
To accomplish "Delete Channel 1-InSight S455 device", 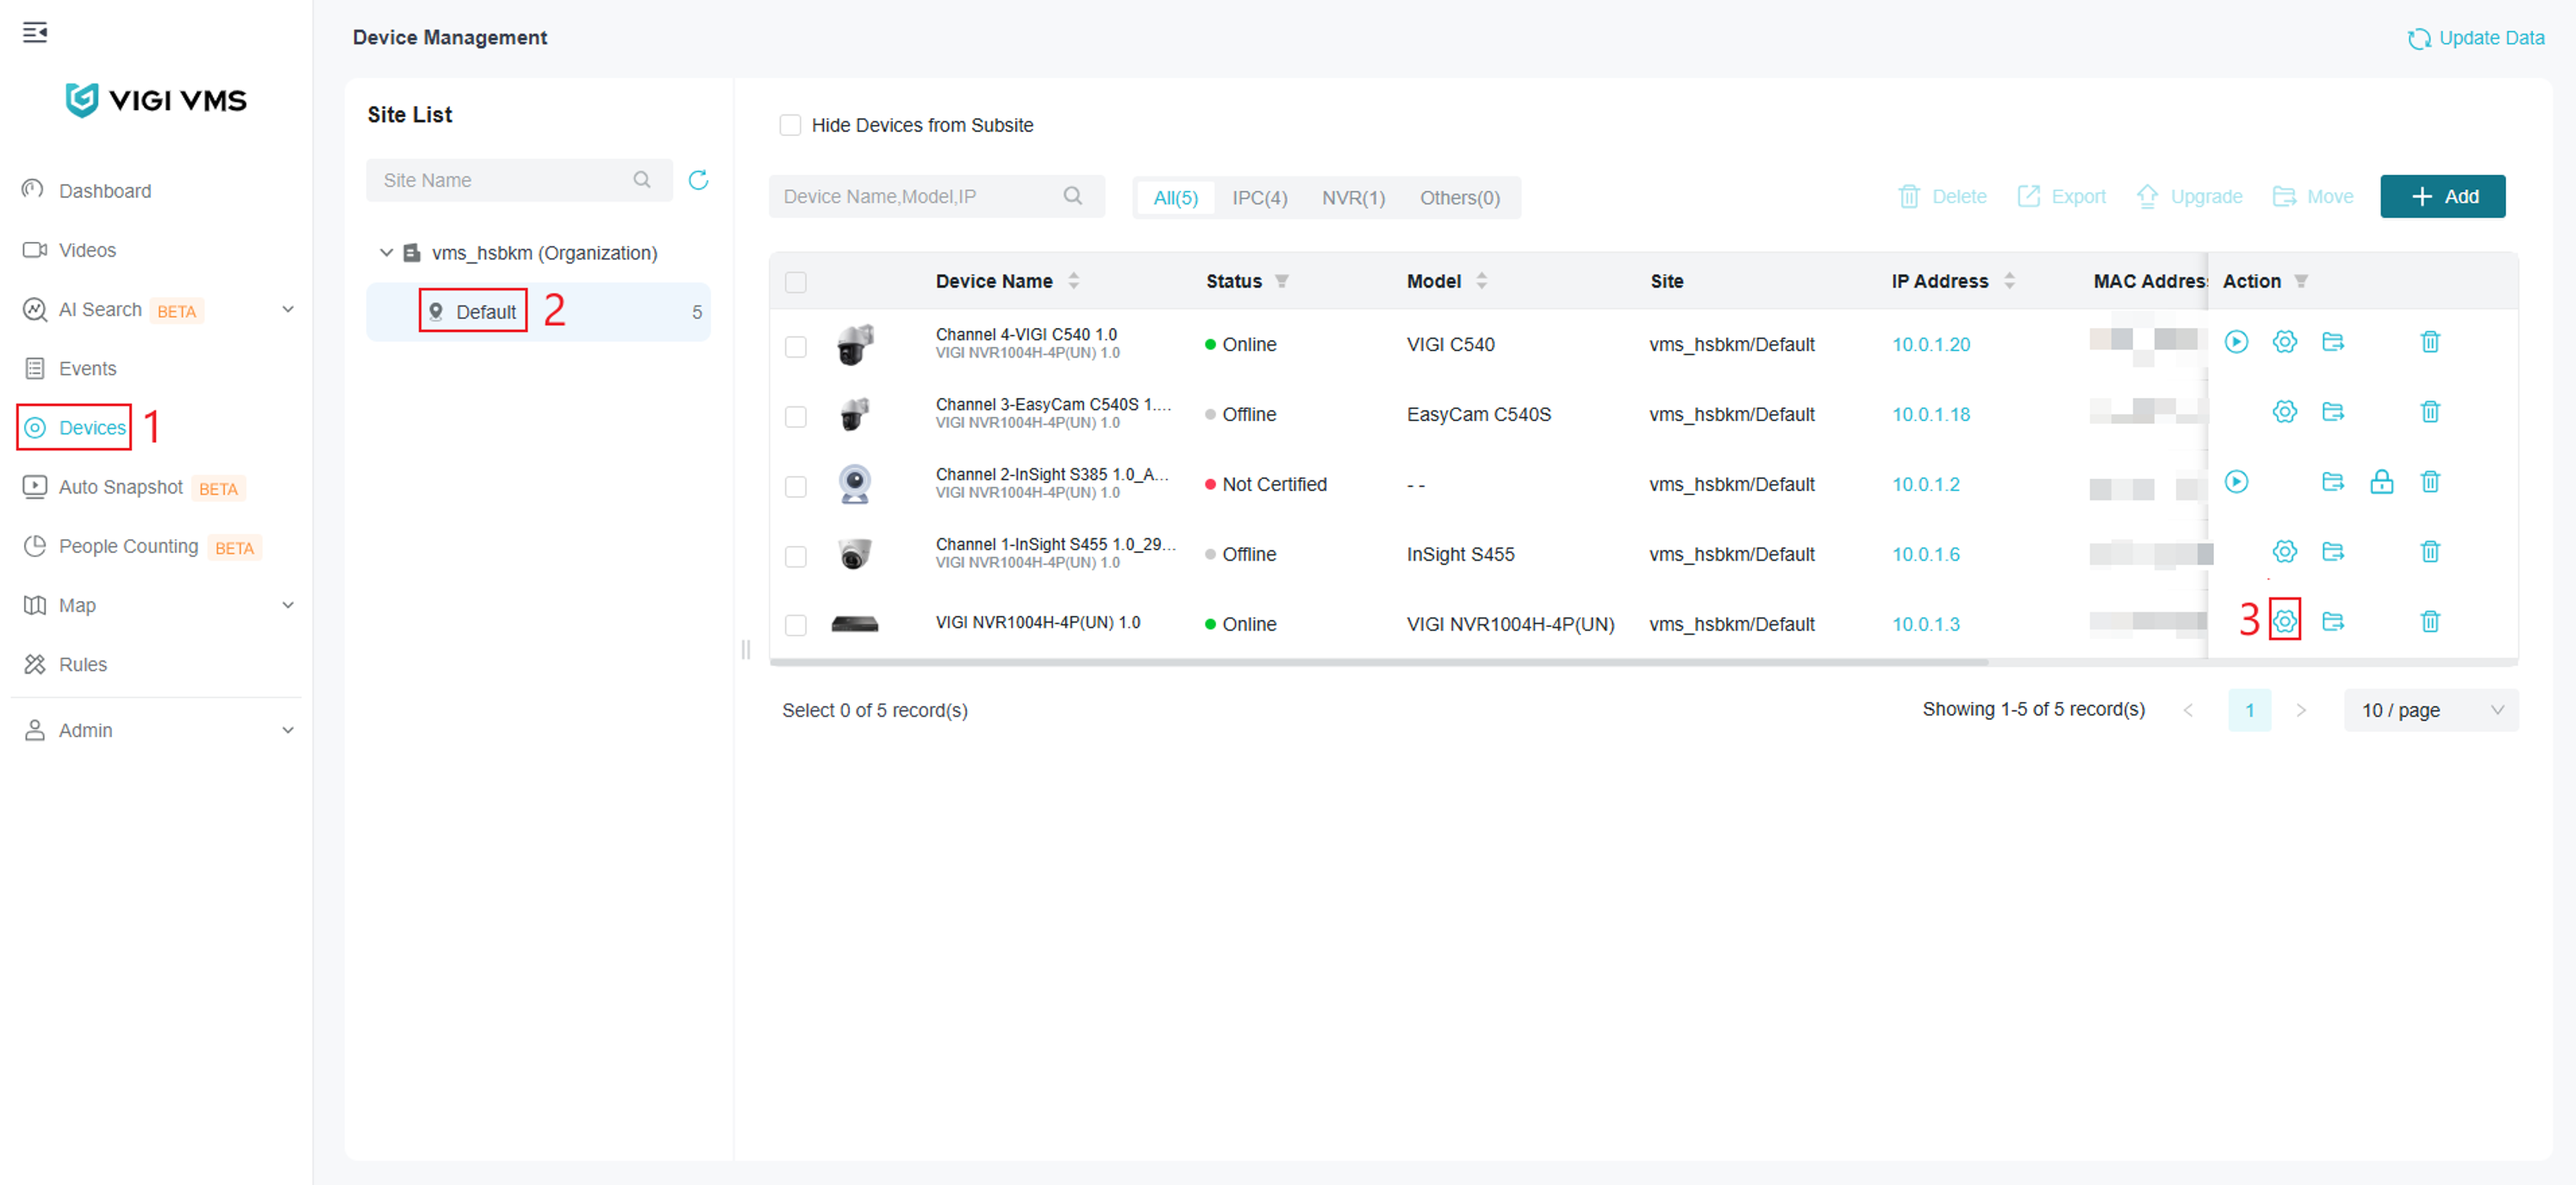I will coord(2430,551).
